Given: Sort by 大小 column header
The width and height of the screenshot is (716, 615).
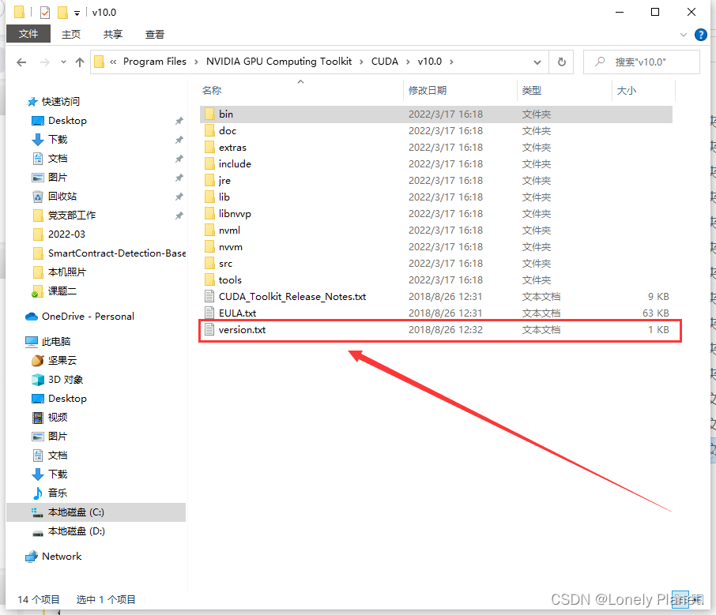Looking at the screenshot, I should click(643, 90).
